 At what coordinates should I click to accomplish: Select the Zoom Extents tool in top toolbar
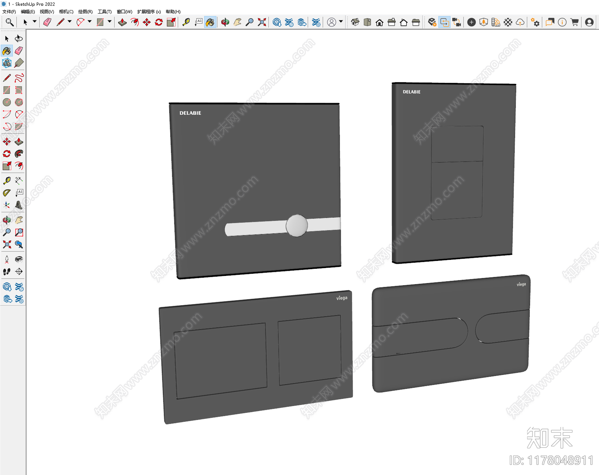[x=262, y=22]
